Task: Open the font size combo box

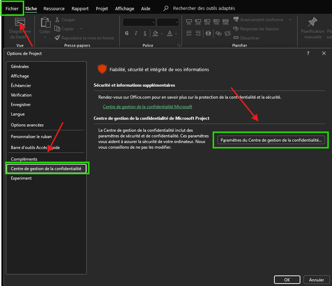Action: [x=168, y=22]
